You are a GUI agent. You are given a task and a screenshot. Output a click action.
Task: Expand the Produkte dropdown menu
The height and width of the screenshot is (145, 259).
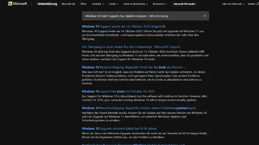(98, 4)
